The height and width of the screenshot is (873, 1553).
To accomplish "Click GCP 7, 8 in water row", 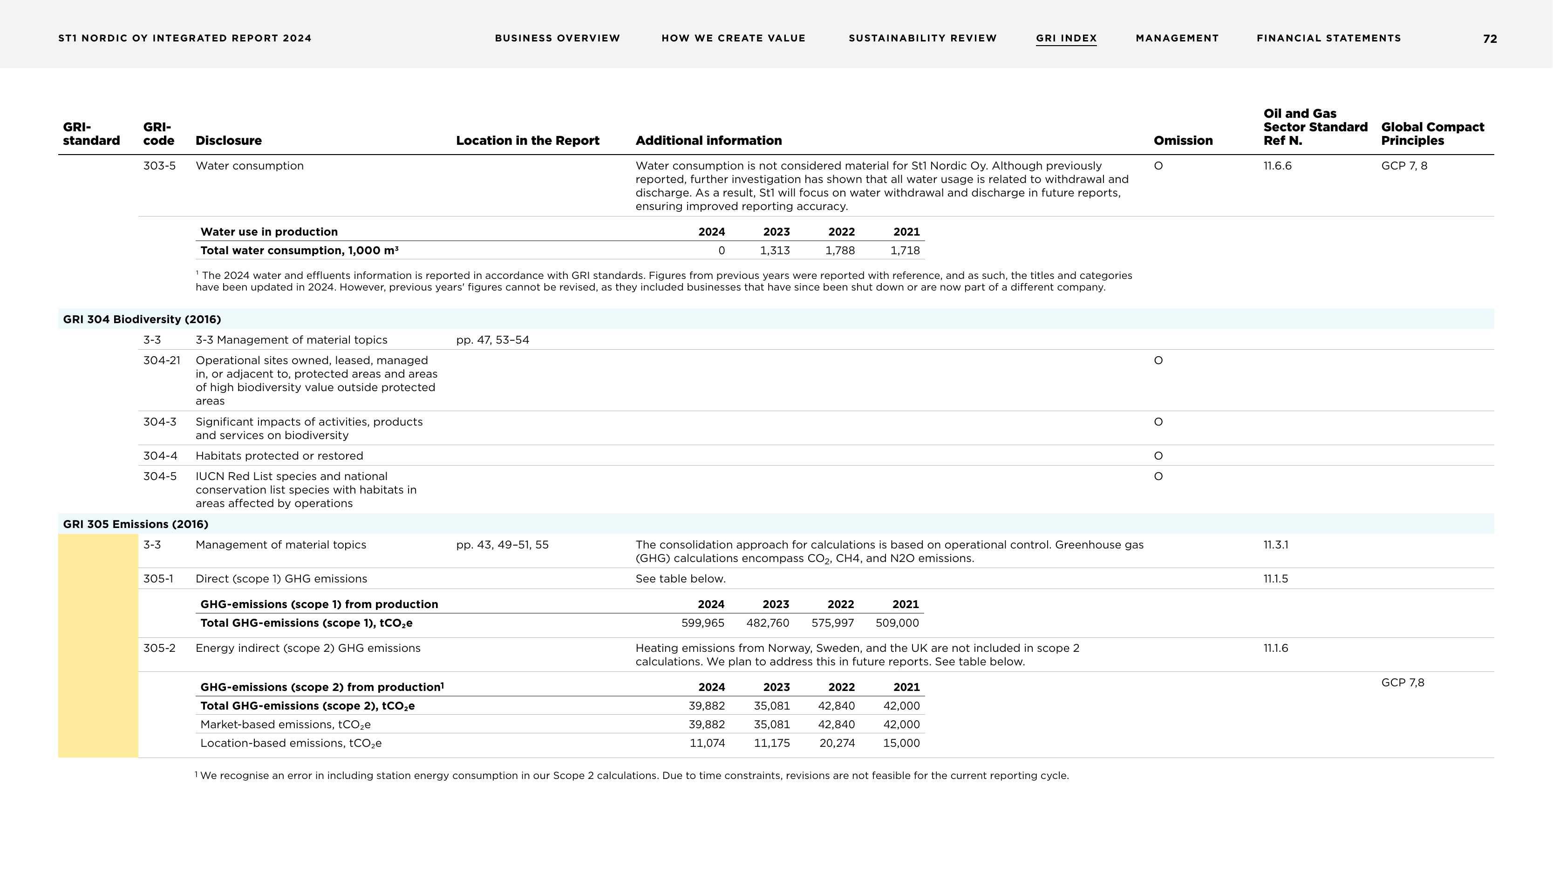I will coord(1404,166).
